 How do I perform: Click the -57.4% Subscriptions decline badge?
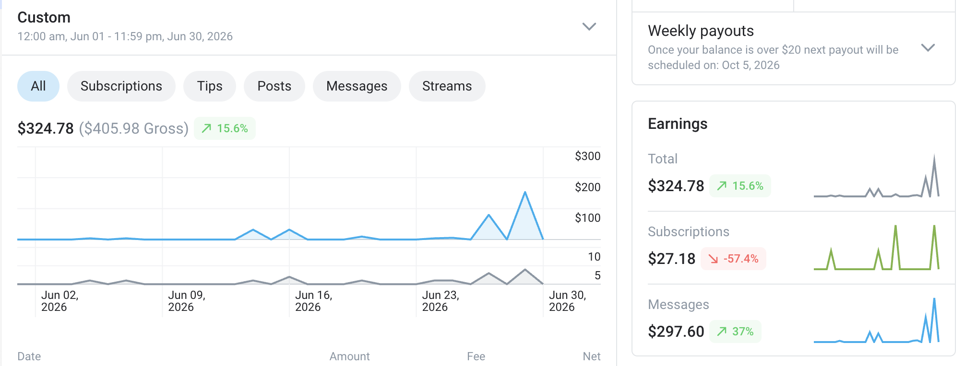click(x=734, y=259)
